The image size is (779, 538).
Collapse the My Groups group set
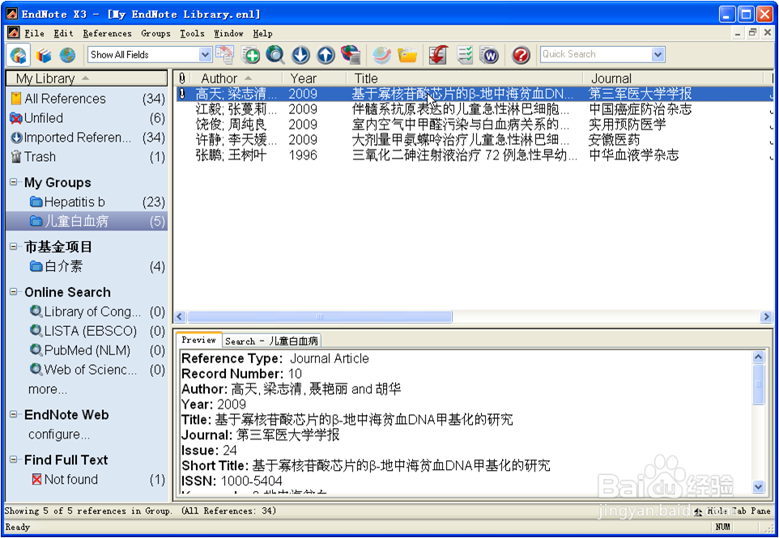tap(14, 182)
